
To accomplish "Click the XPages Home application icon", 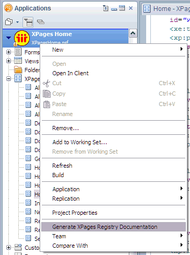I will (x=22, y=38).
